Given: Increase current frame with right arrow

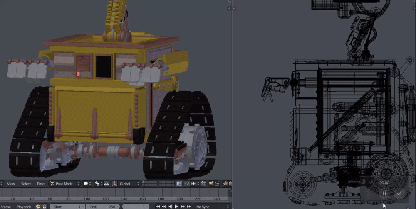Looking at the screenshot, I should 147,207.
